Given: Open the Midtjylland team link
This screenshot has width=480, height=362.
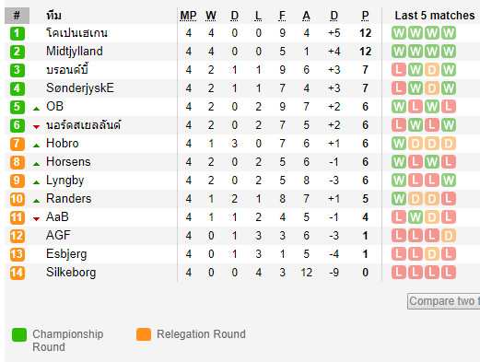Looking at the screenshot, I should 75,52.
